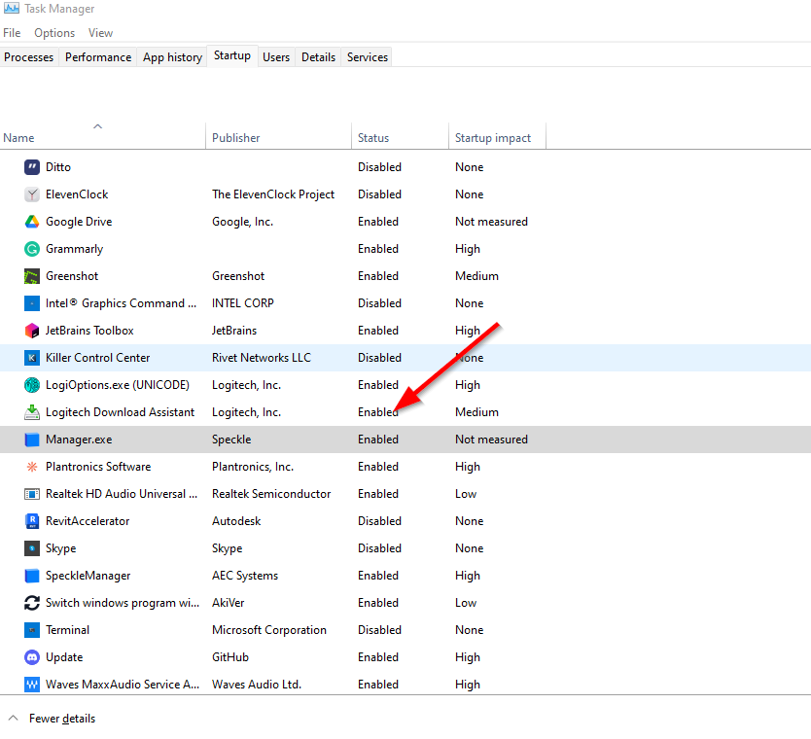Select the JetBrains Toolbox entry name

tap(89, 331)
